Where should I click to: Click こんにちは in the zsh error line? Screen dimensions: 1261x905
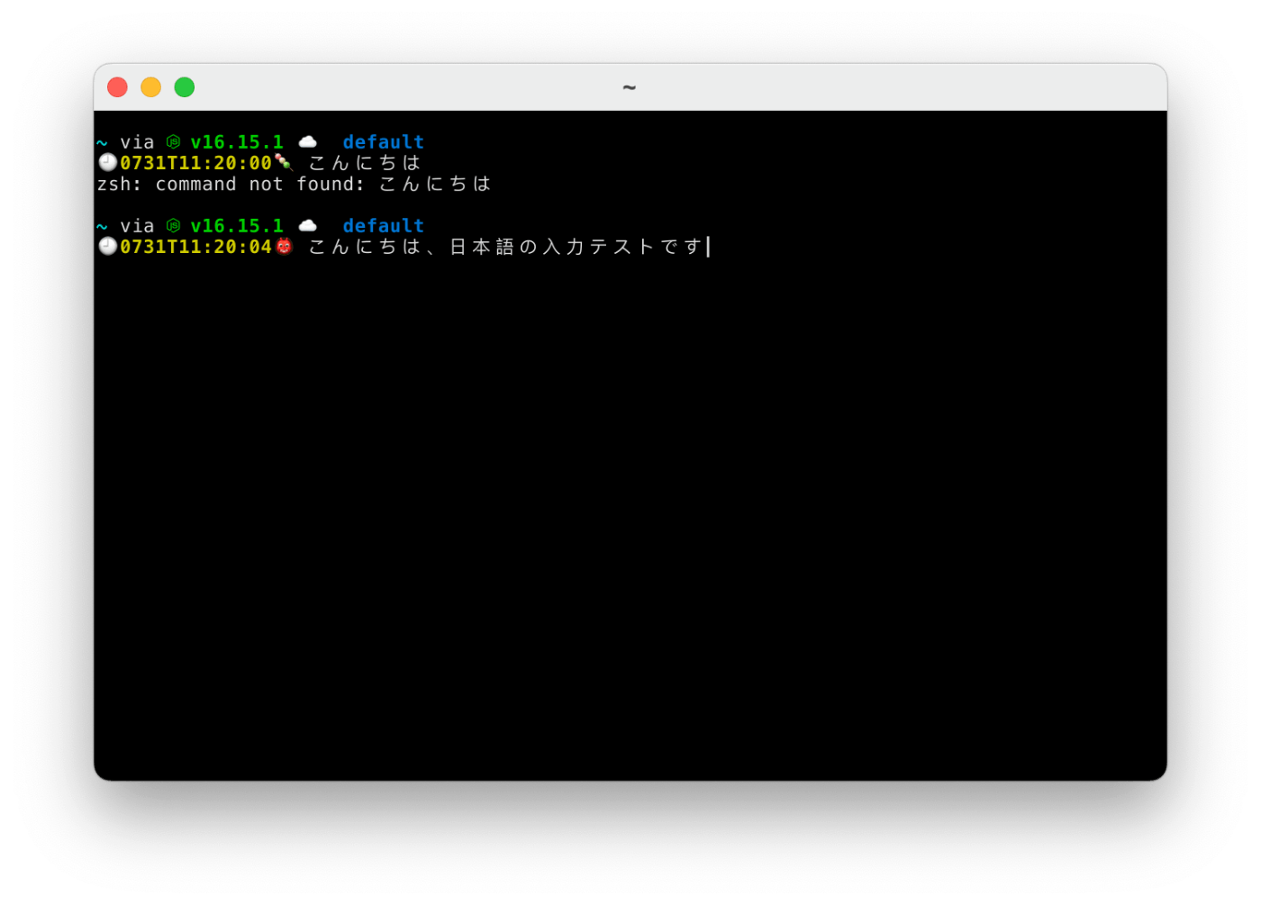coord(435,184)
